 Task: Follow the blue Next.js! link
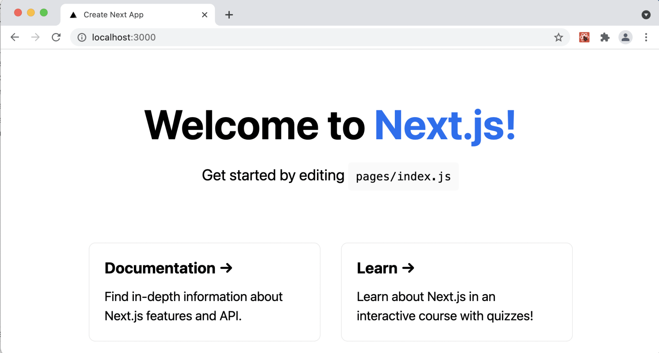tap(445, 125)
